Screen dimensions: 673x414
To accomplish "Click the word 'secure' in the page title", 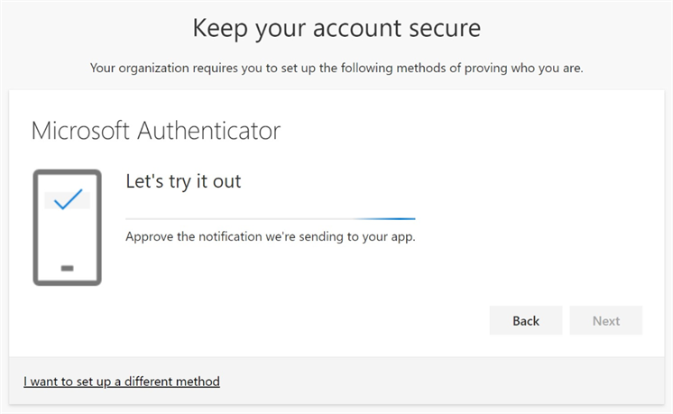I will point(442,28).
